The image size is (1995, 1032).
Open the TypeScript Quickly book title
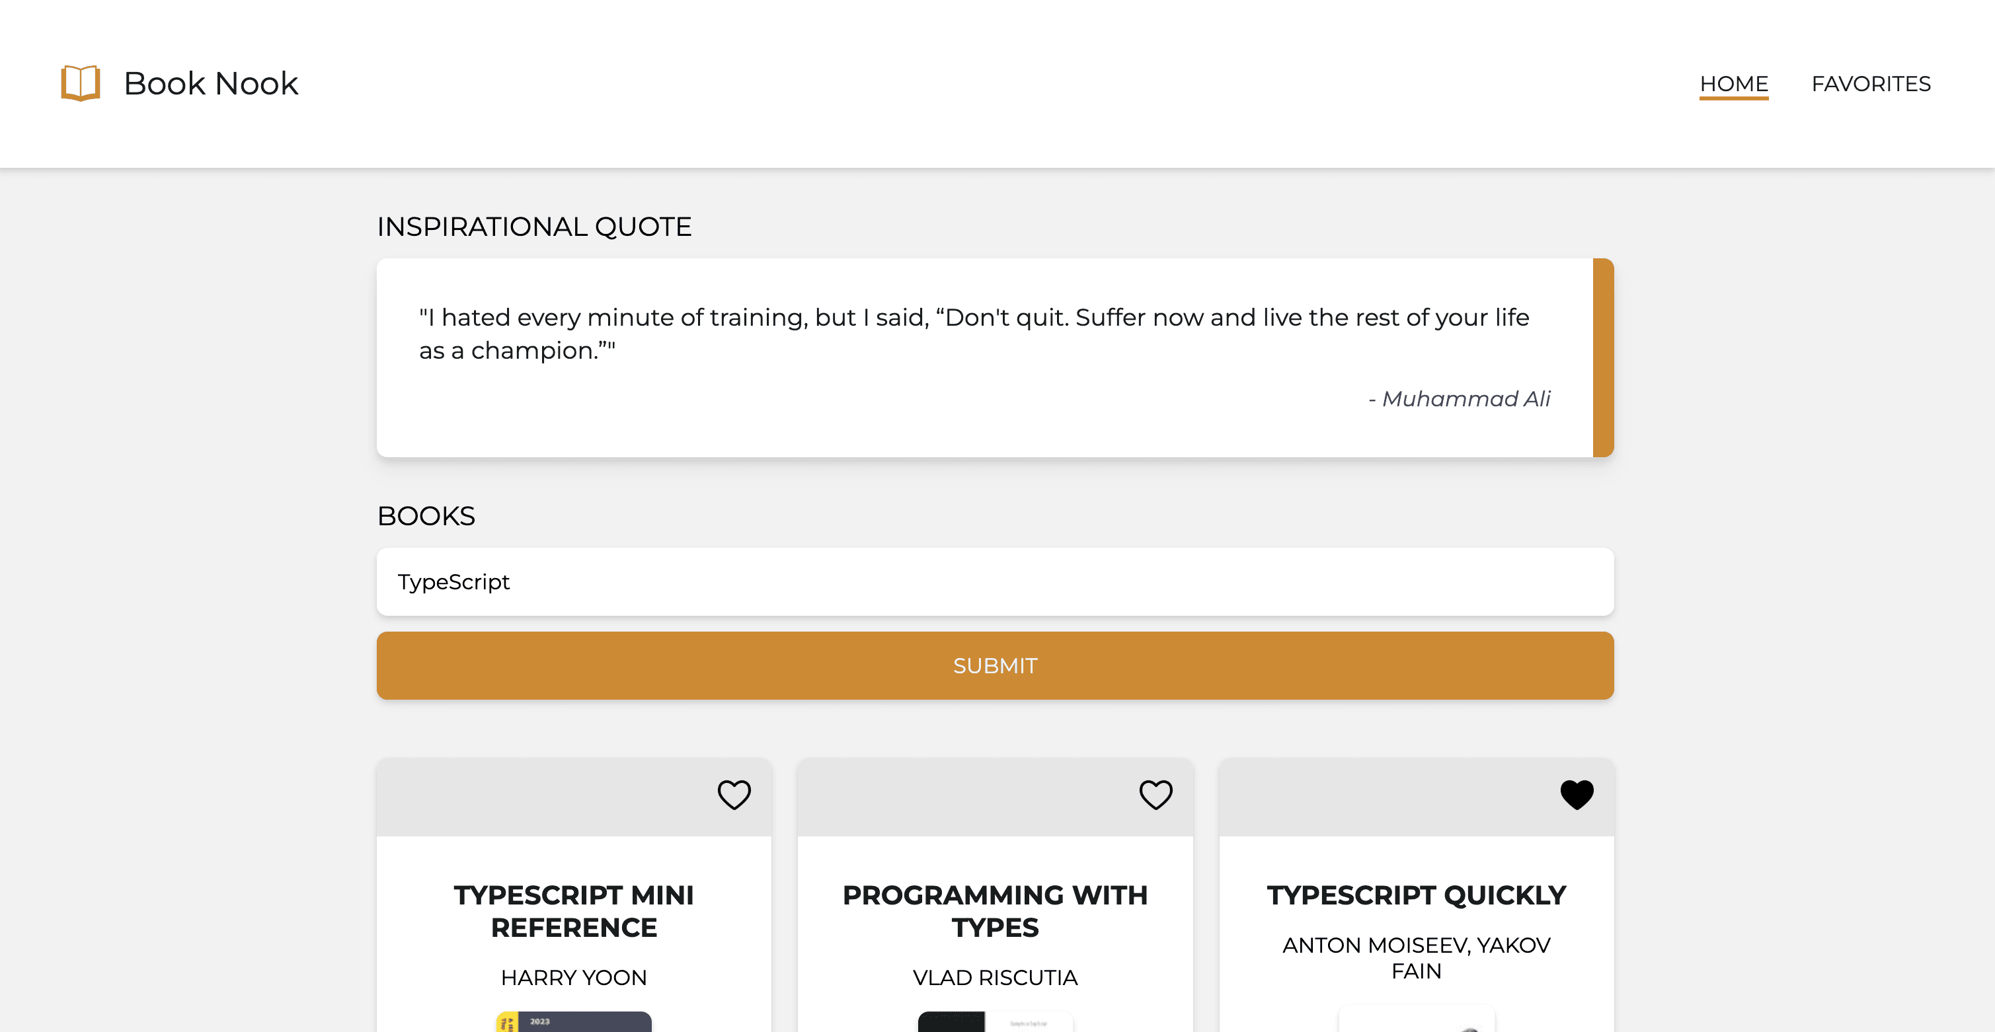[x=1416, y=895]
